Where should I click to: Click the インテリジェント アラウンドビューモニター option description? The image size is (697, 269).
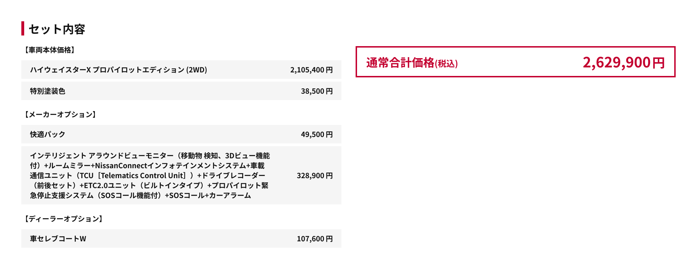(x=150, y=156)
